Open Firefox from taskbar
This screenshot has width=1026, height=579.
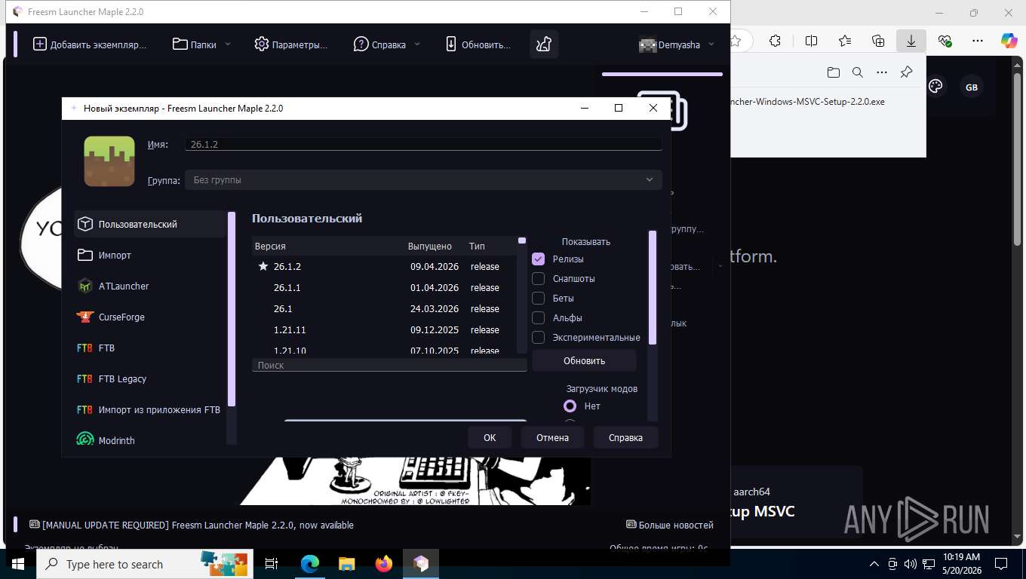pos(384,564)
